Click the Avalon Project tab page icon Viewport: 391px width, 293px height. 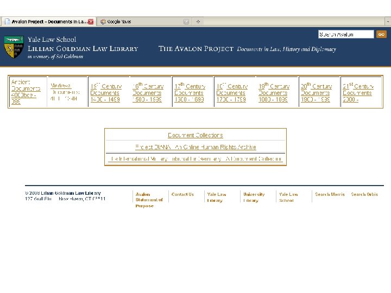(x=8, y=22)
